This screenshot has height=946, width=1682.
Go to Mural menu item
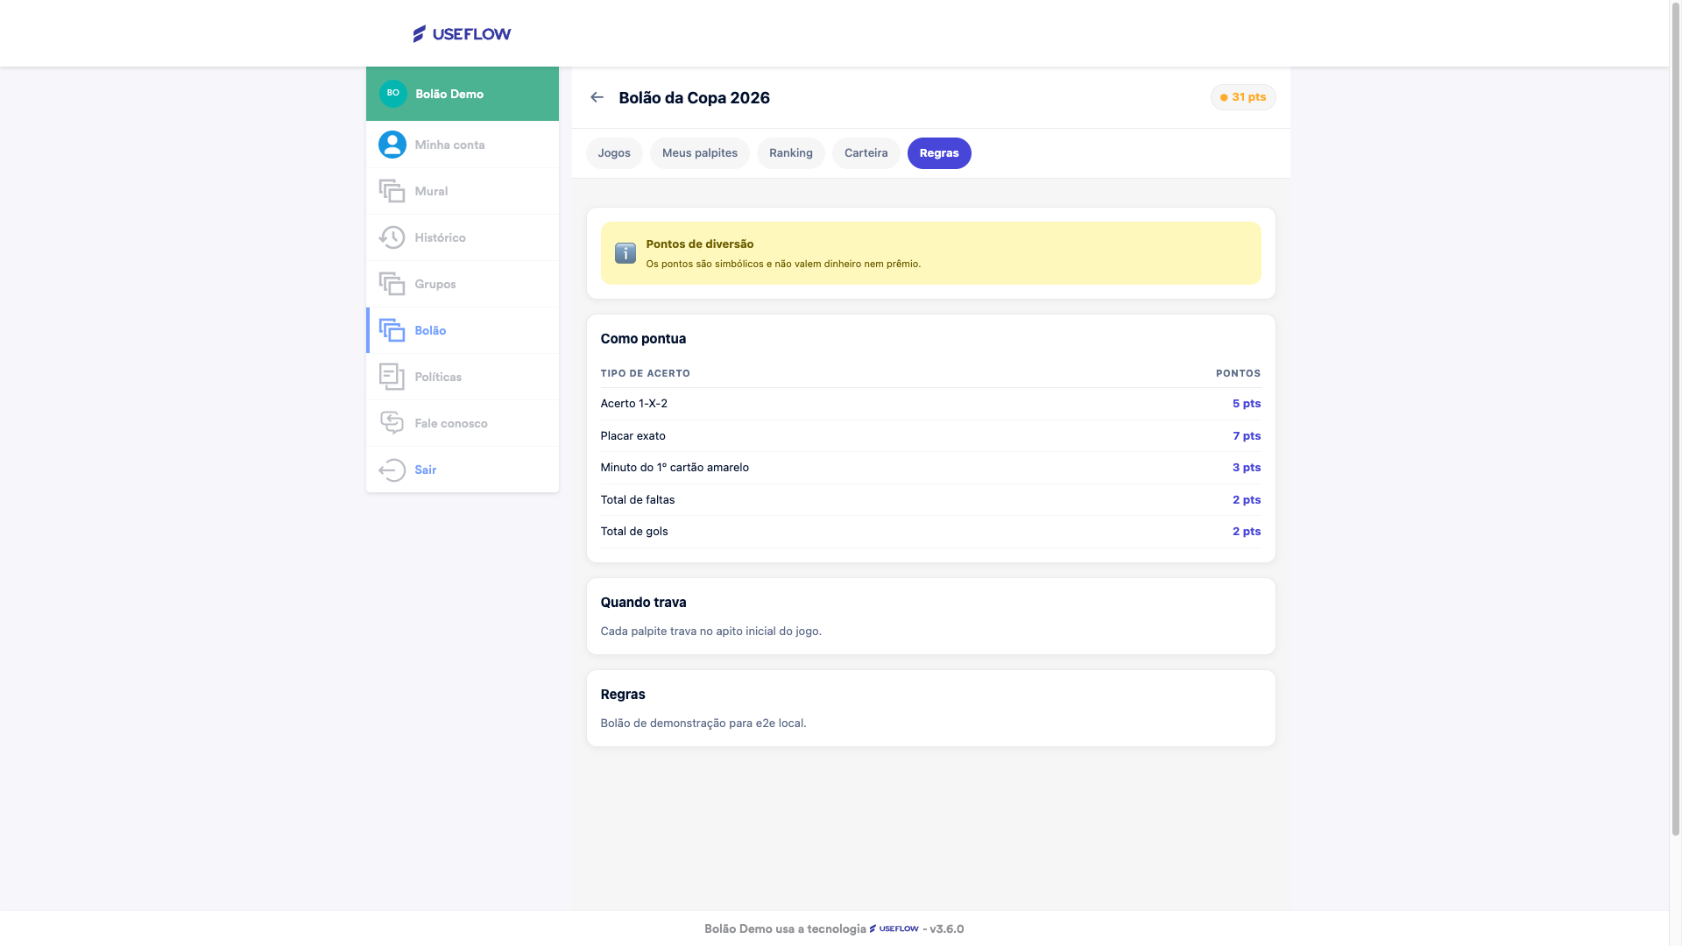click(463, 191)
